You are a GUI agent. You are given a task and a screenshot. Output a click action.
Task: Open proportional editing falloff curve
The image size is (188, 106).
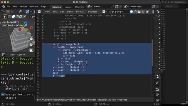pos(12,12)
